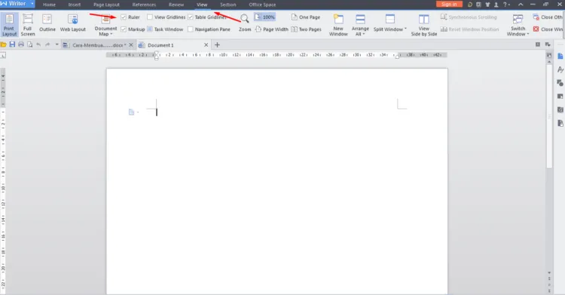Click the Zoom magnifier icon

click(245, 19)
